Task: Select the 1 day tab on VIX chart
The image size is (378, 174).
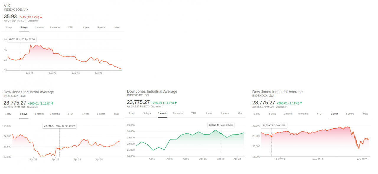Action: [x=9, y=27]
